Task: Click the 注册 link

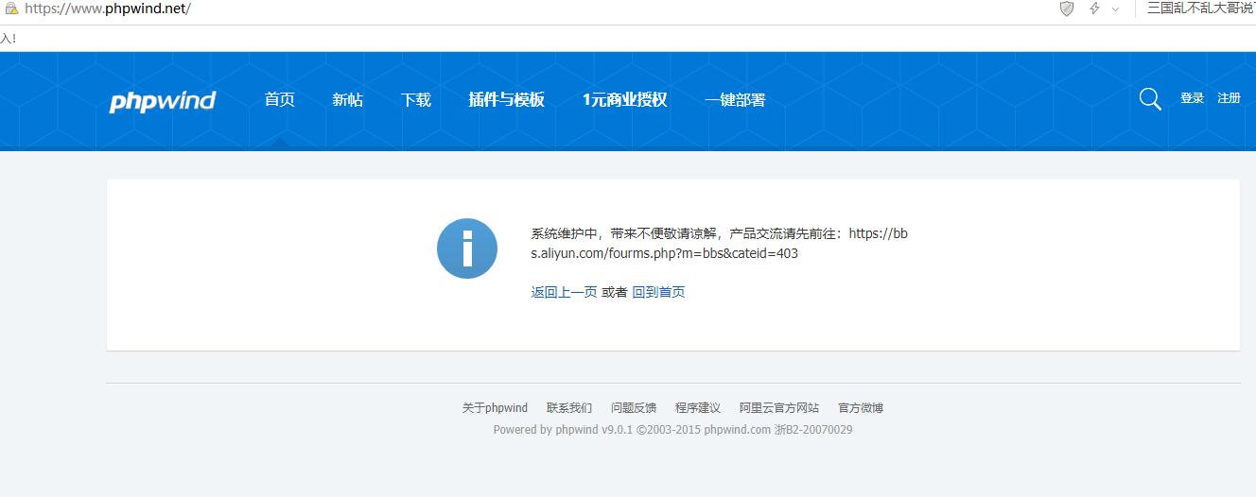Action: click(x=1229, y=98)
